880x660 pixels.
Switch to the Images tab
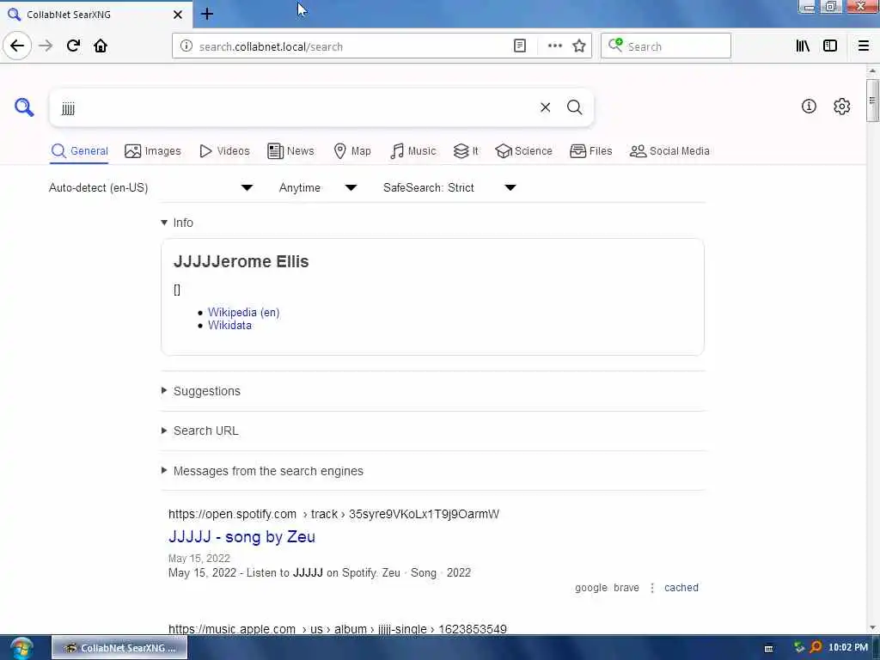153,151
